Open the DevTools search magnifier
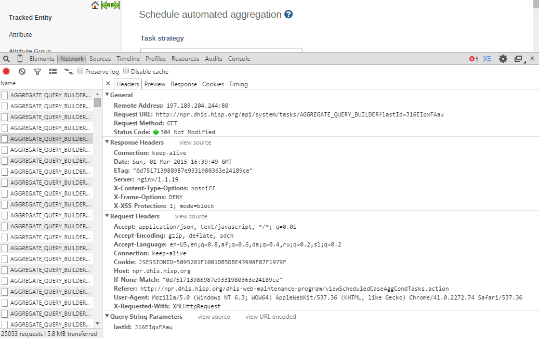This screenshot has height=338, width=539. tap(6, 59)
